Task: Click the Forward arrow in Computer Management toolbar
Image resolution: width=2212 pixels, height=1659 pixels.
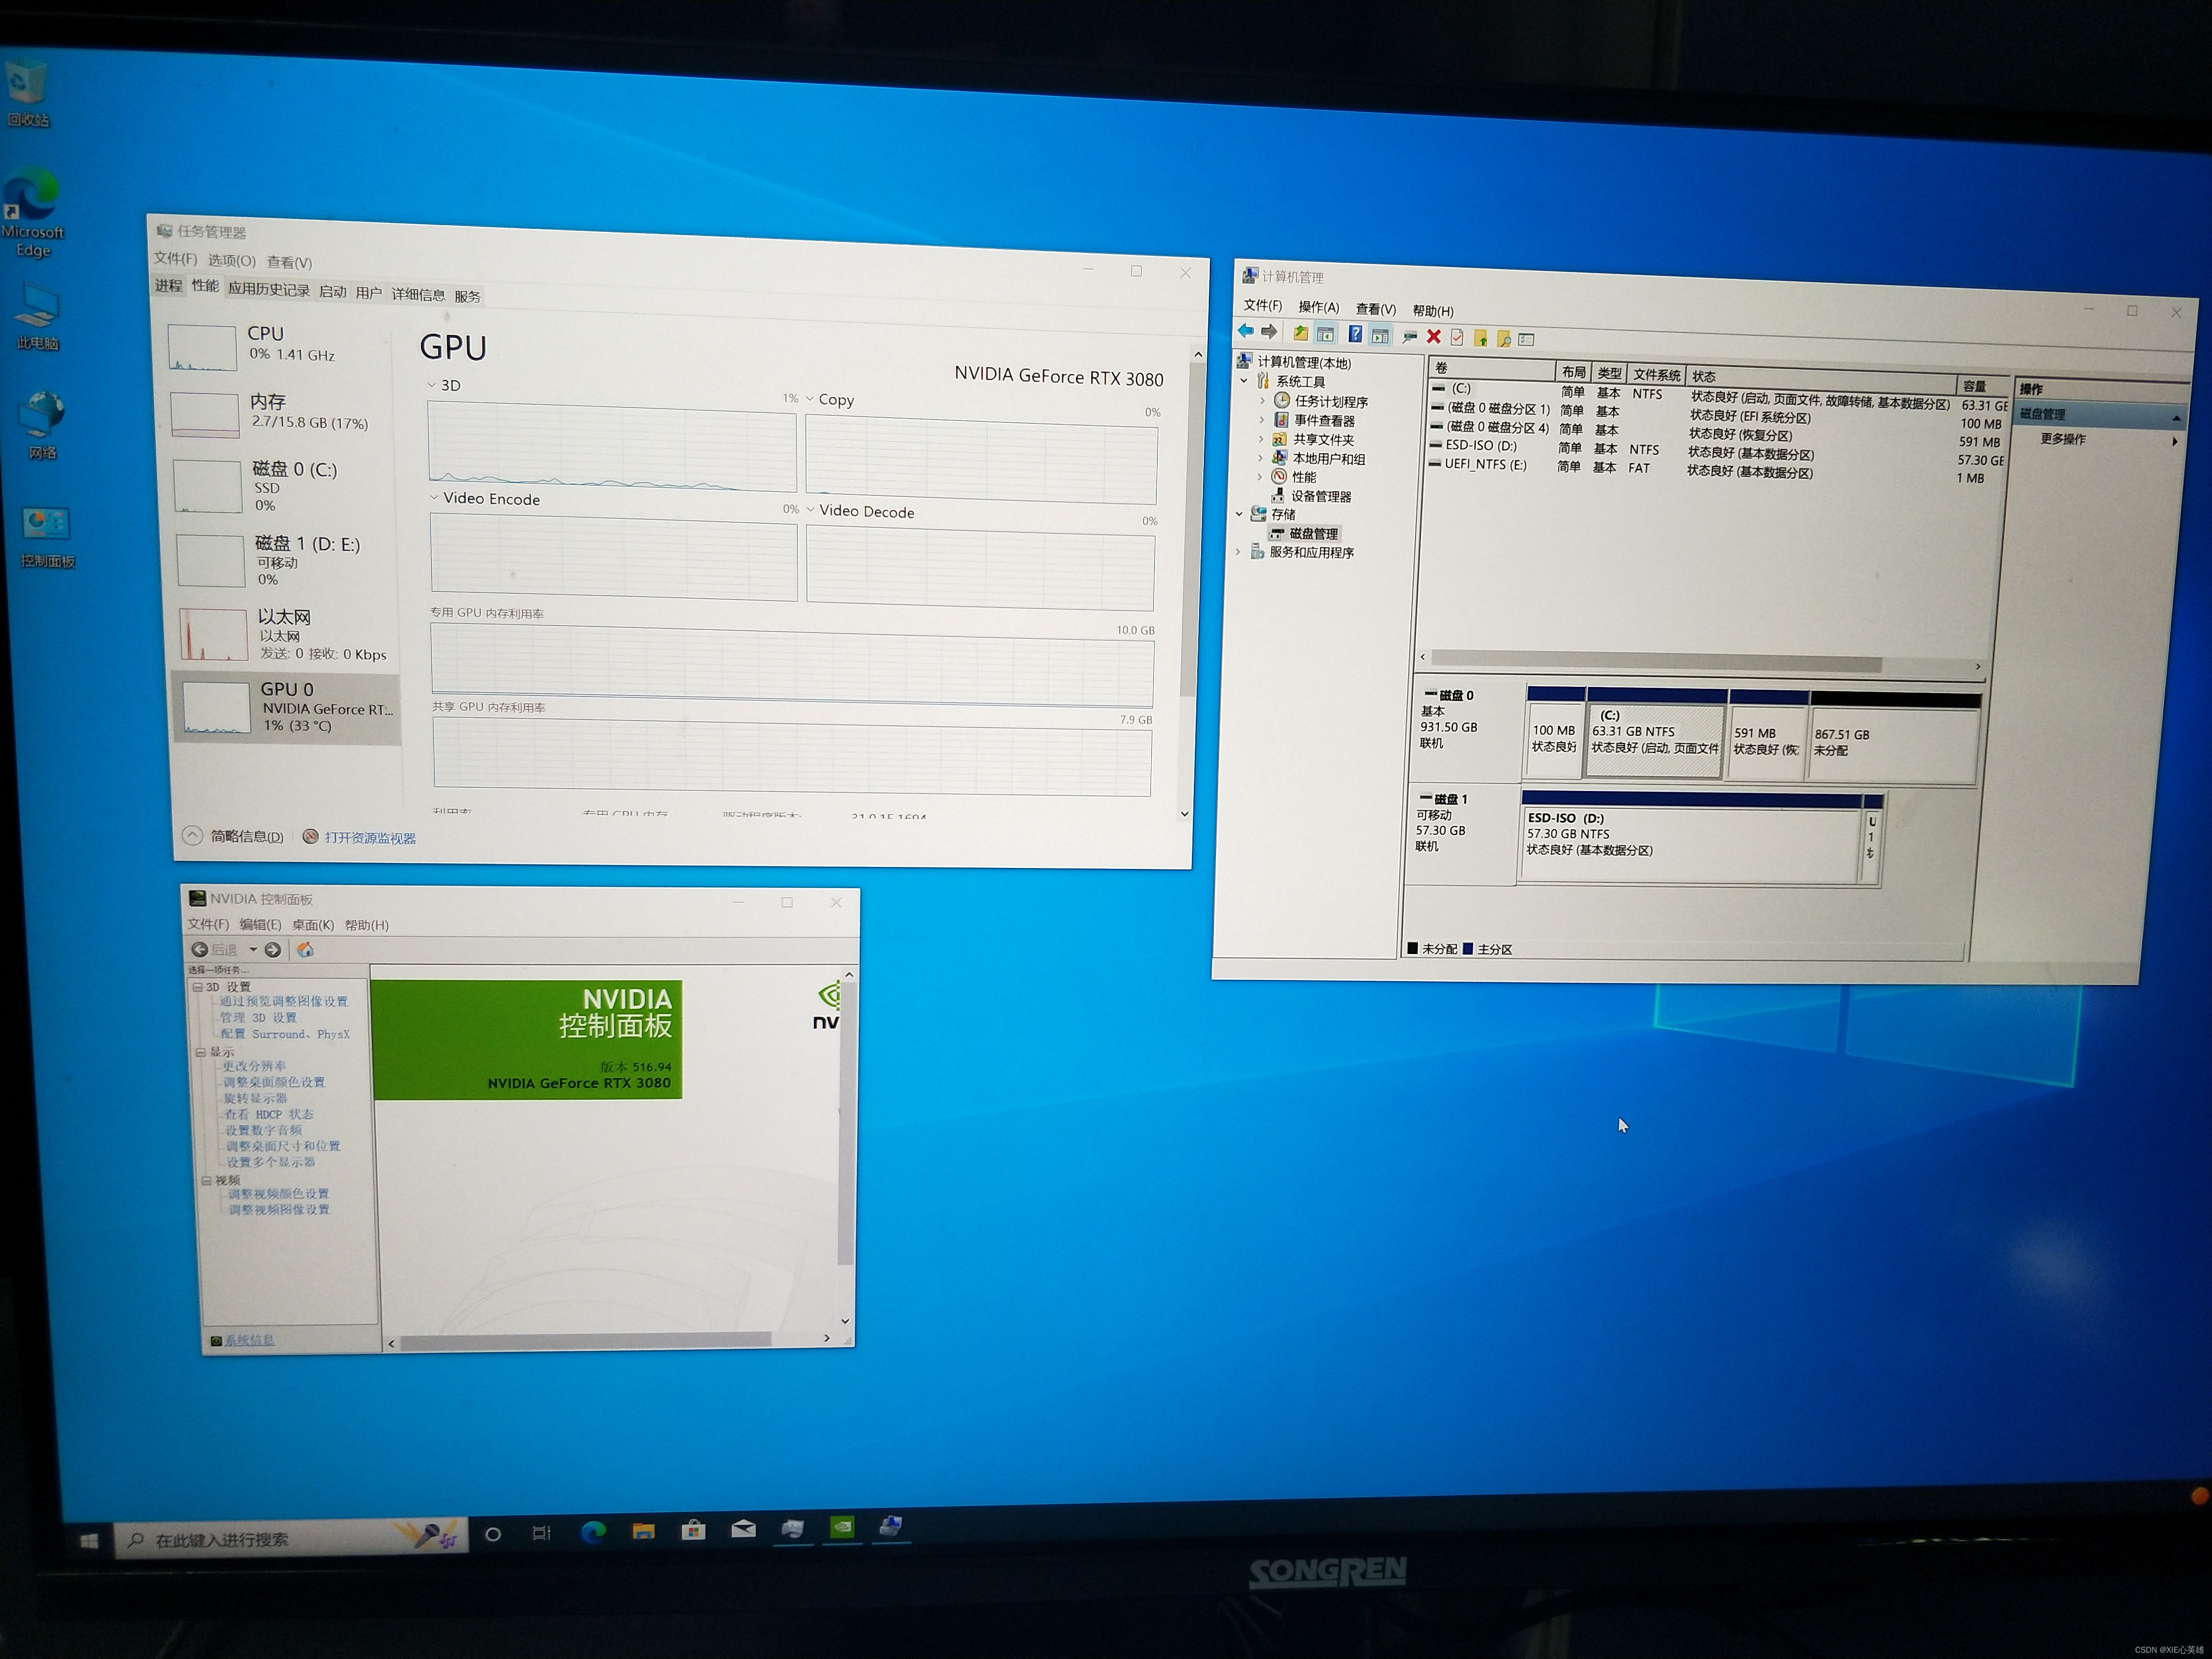Action: point(1269,332)
